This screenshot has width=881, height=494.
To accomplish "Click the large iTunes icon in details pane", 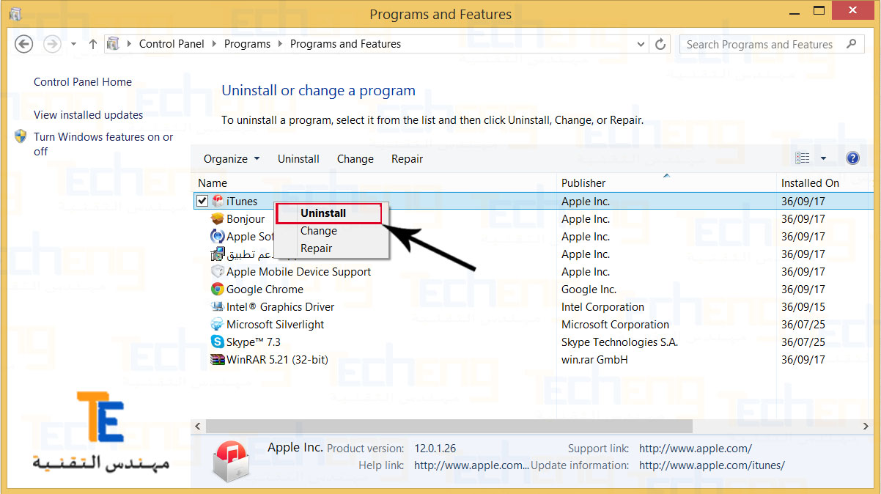I will (x=232, y=461).
